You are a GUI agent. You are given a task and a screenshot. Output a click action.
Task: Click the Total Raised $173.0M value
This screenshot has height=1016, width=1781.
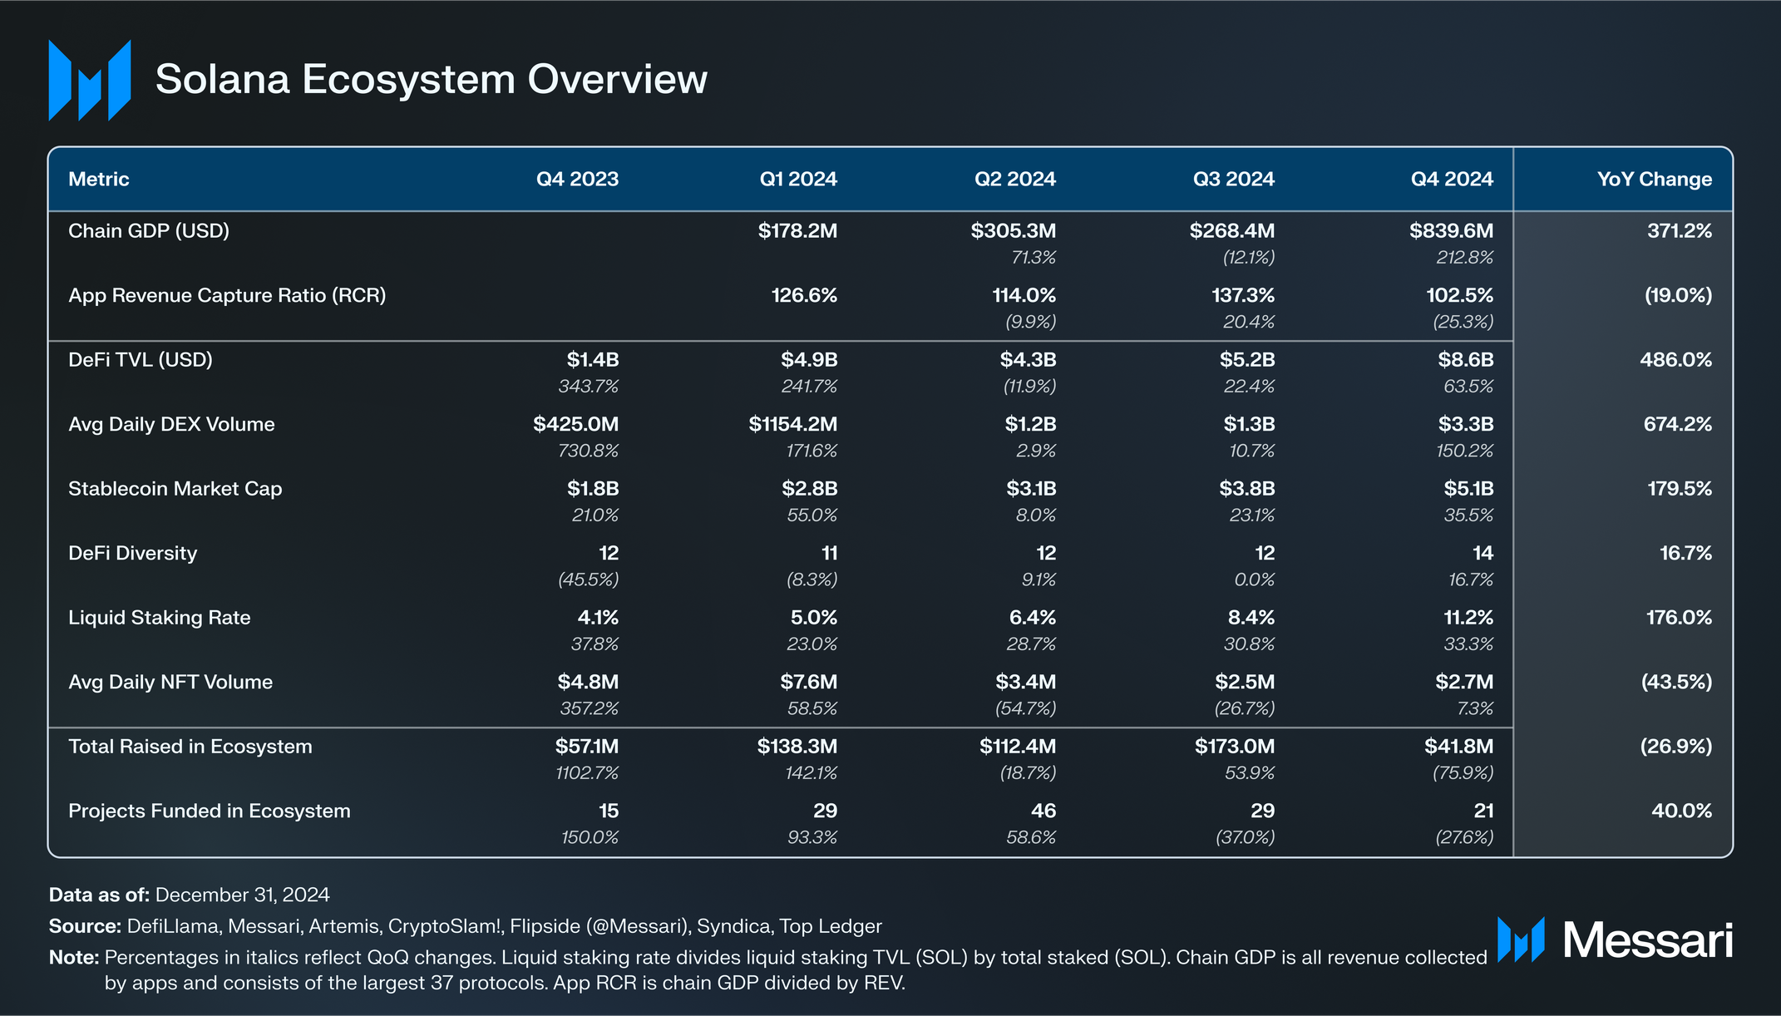(1234, 747)
